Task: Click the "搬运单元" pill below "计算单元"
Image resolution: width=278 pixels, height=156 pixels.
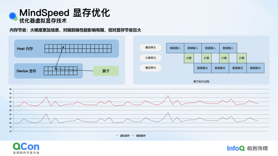Action: click(x=151, y=68)
